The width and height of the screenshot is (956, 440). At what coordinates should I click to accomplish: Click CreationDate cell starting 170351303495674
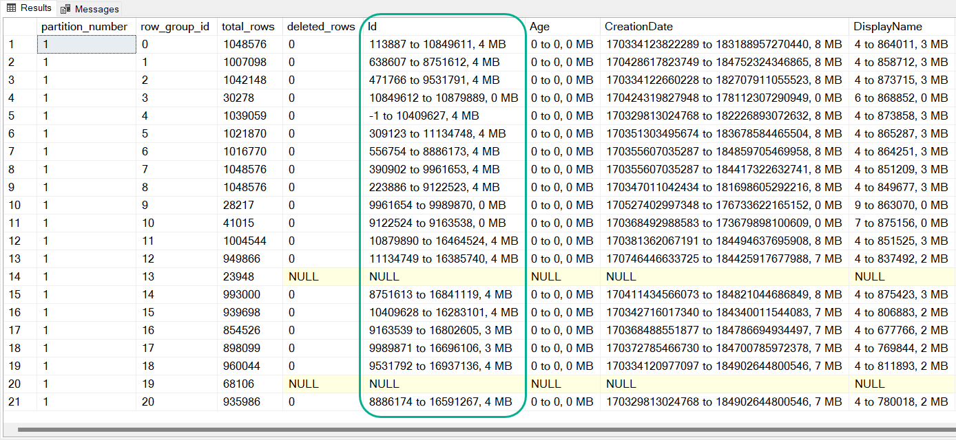(x=725, y=134)
